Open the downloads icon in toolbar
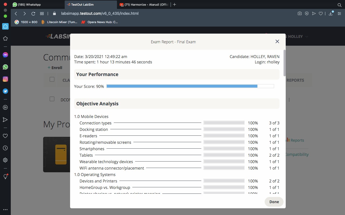Image resolution: width=345 pixels, height=215 pixels. [331, 13]
